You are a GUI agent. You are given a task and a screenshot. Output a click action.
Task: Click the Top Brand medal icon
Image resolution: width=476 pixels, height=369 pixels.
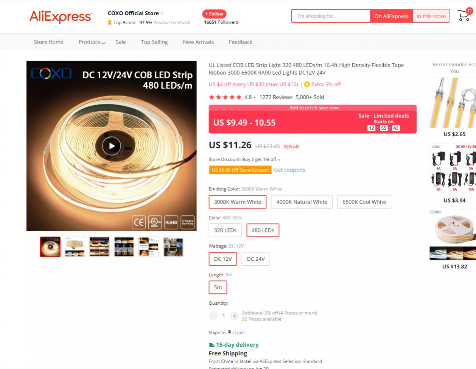[110, 22]
